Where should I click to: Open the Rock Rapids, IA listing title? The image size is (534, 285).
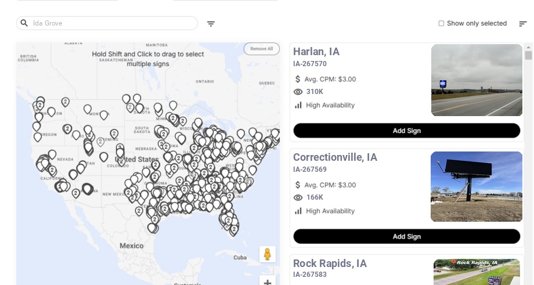330,264
